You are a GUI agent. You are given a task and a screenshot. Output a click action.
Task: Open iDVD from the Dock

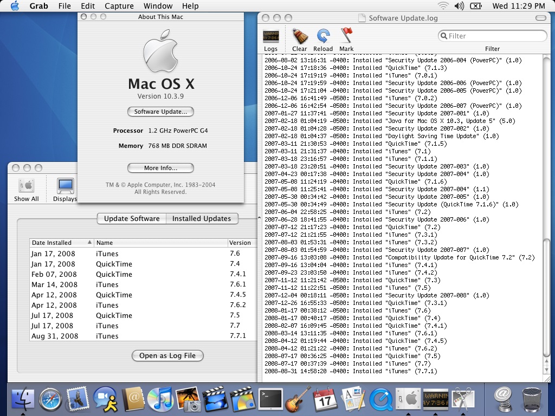click(242, 399)
